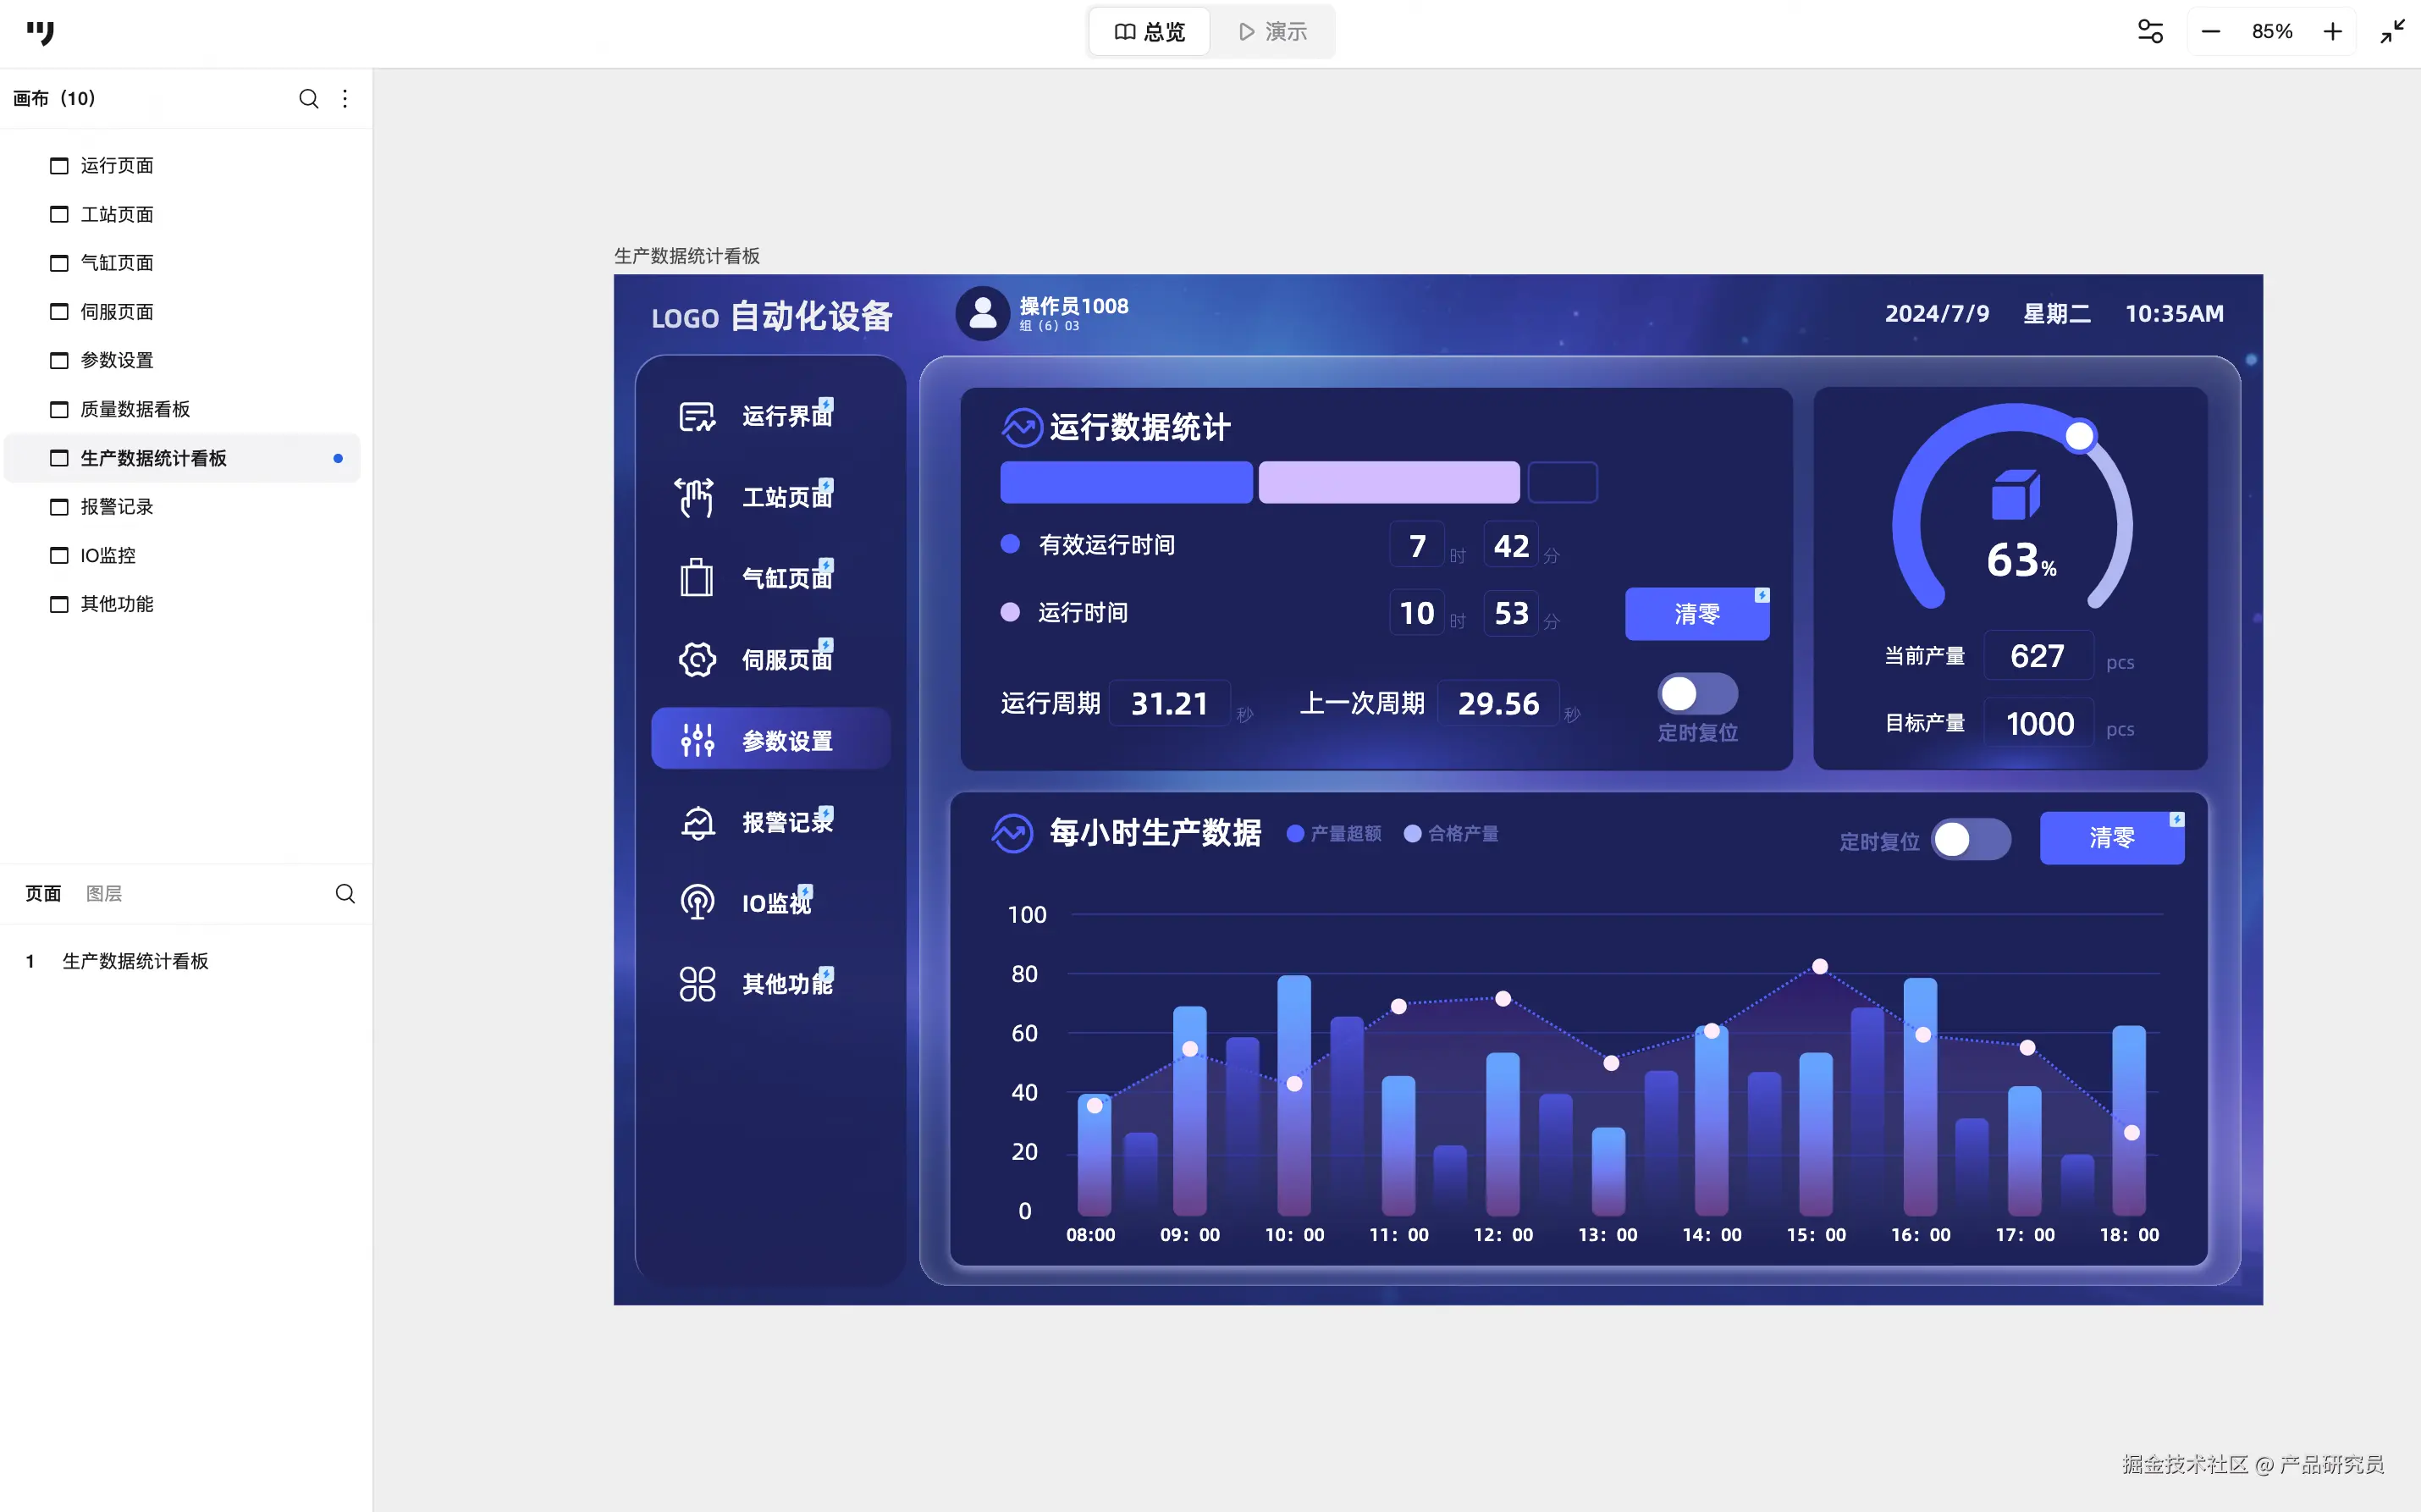Switch to the 图层 tab
Image resolution: width=2421 pixels, height=1512 pixels.
(x=104, y=893)
